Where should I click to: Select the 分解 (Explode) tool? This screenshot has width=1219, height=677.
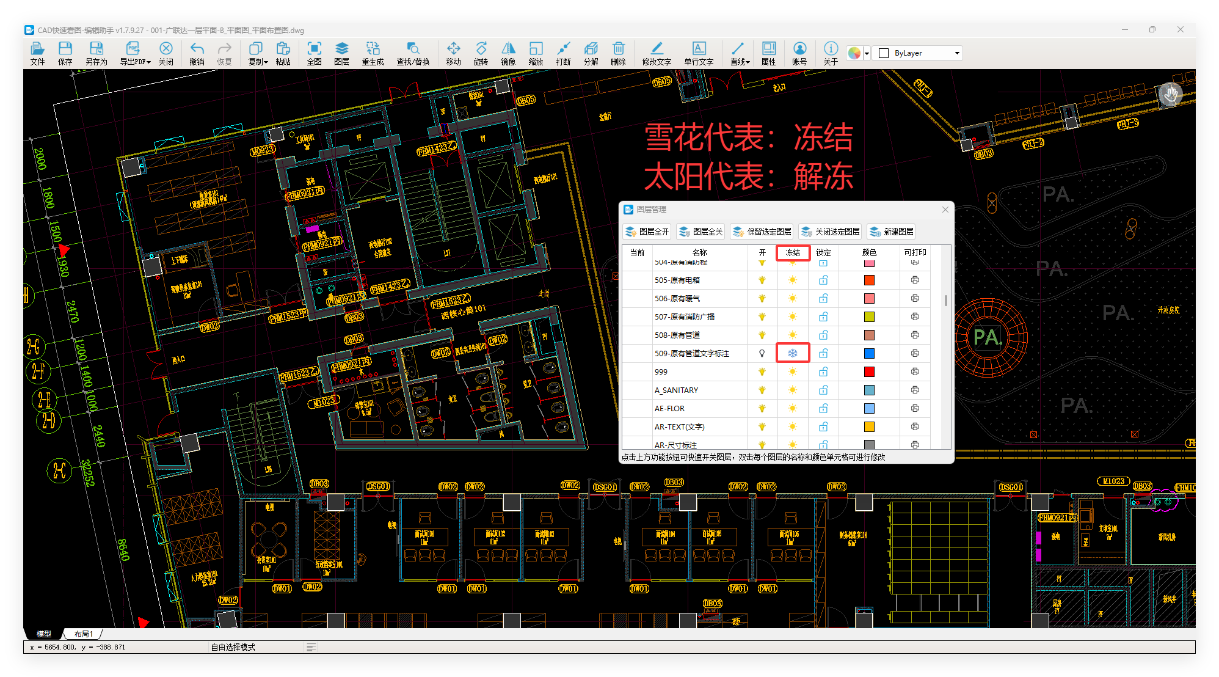[x=591, y=53]
